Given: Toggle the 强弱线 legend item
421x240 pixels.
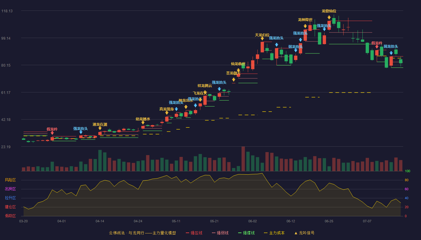Looking at the screenshot, I should click(x=220, y=233).
